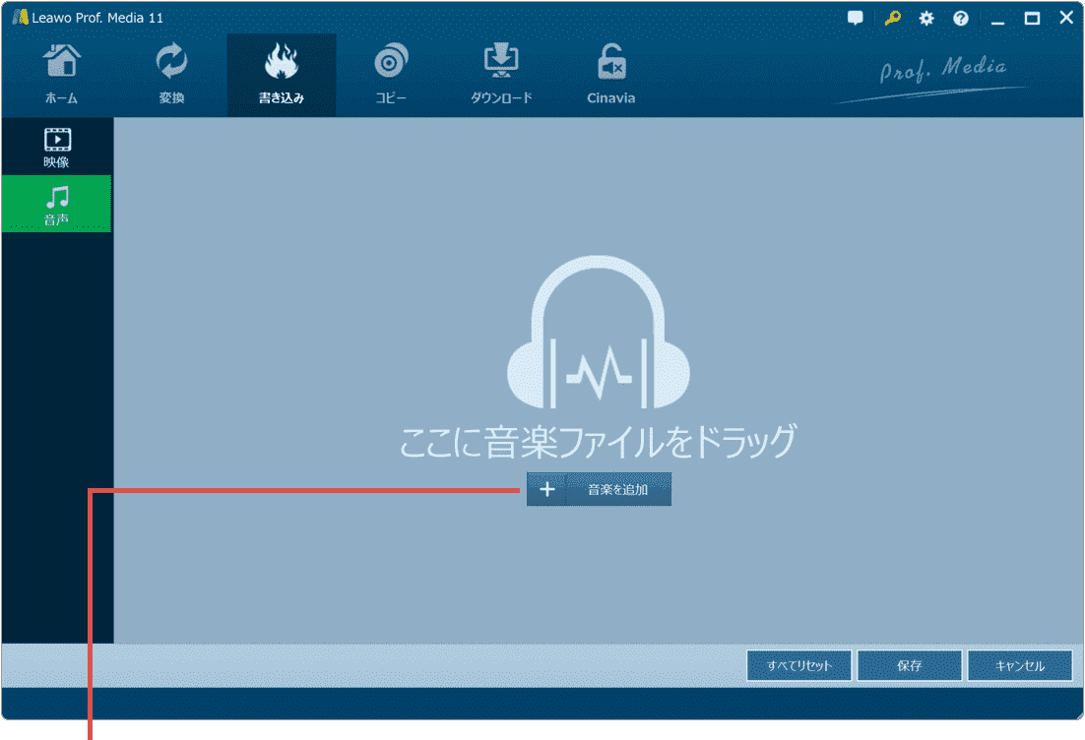Screen dimensions: 1085x740
Task: Select the 変換 (Convert) module icon
Action: pos(171,74)
